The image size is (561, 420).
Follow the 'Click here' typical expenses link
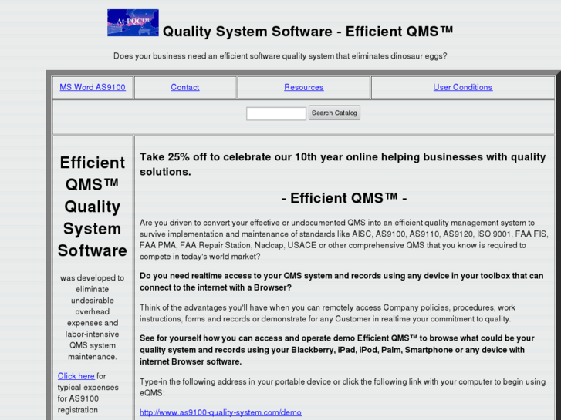76,376
